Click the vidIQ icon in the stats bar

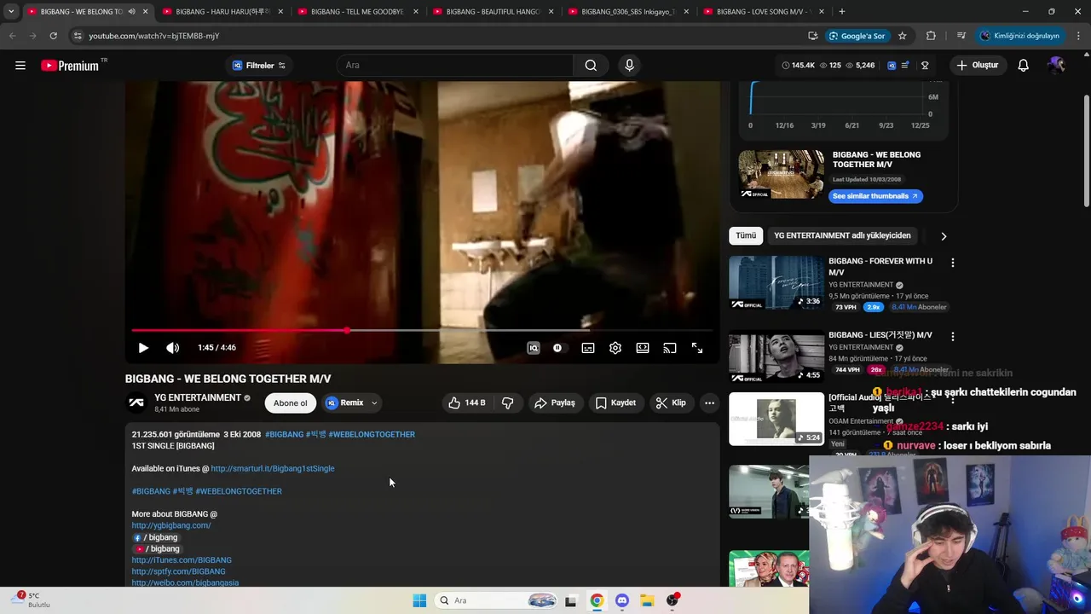892,66
